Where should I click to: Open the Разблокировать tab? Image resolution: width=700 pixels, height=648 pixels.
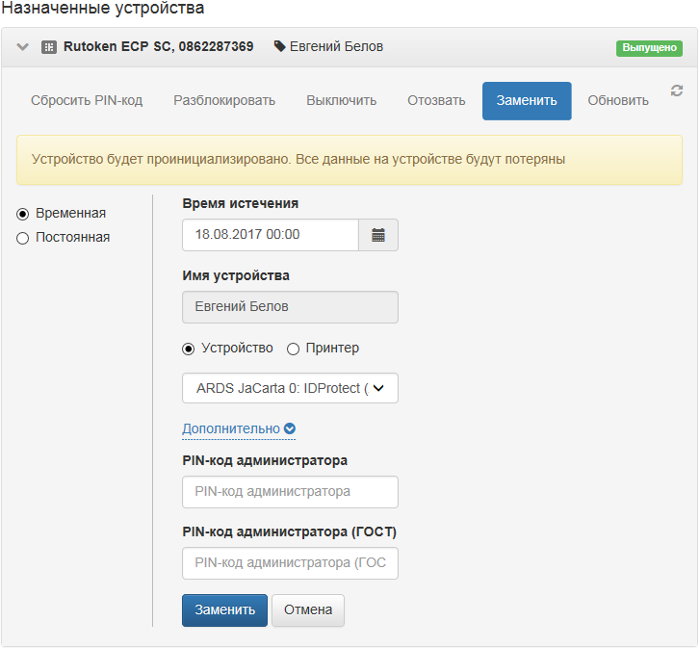224,101
